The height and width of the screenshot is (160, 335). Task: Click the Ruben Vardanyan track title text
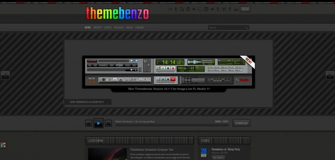(135, 122)
